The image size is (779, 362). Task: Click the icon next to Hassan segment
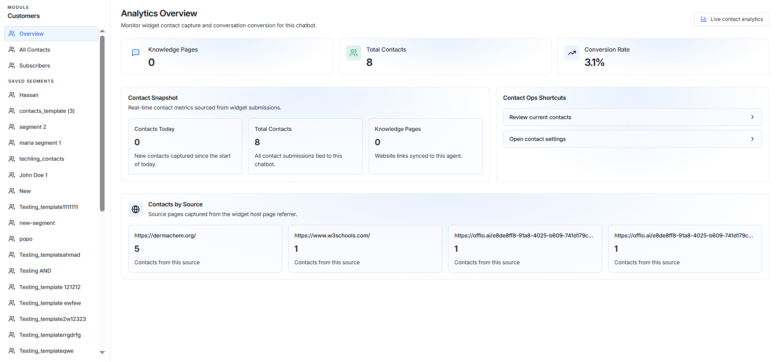12,95
